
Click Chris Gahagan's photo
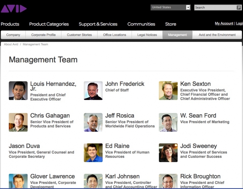tap(18, 122)
